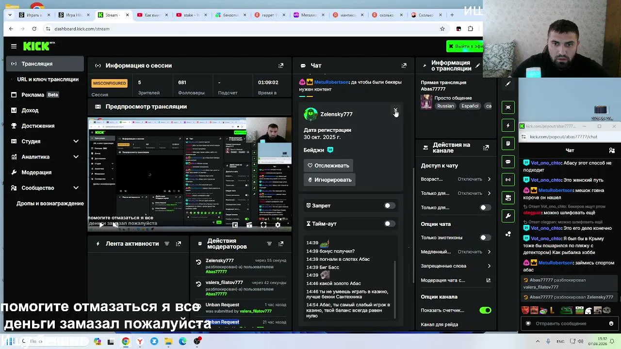Open URL и ключ трансляции
This screenshot has width=621, height=349.
pyautogui.click(x=45, y=79)
